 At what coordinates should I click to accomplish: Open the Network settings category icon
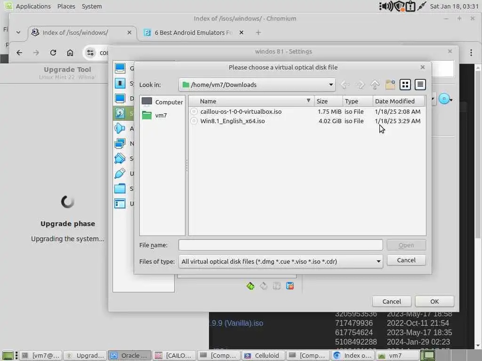pyautogui.click(x=120, y=143)
